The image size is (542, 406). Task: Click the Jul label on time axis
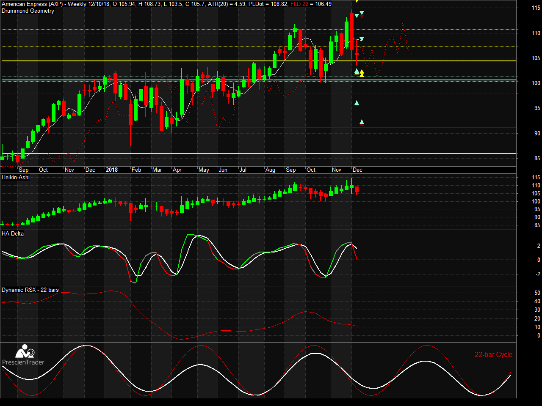click(x=243, y=170)
